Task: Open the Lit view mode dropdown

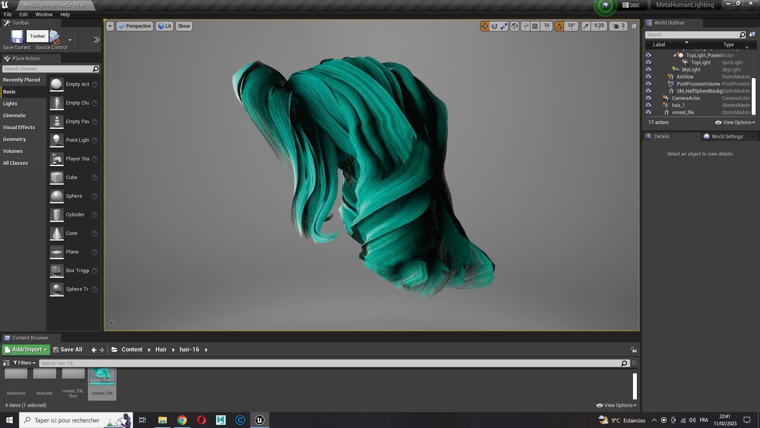Action: 164,26
